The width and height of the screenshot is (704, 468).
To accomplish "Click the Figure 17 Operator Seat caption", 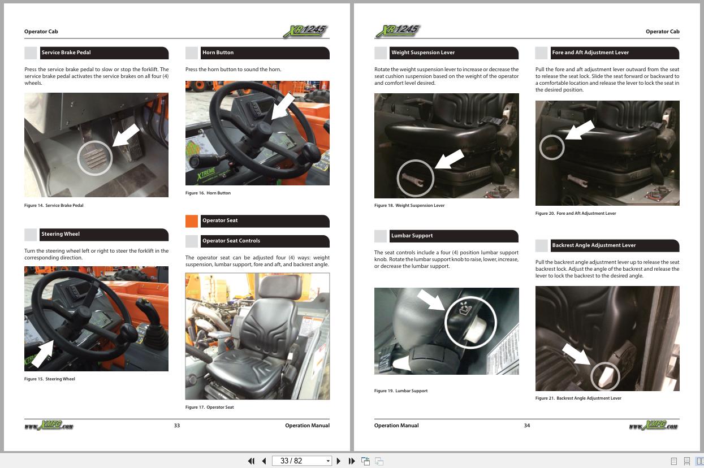I will pyautogui.click(x=210, y=408).
